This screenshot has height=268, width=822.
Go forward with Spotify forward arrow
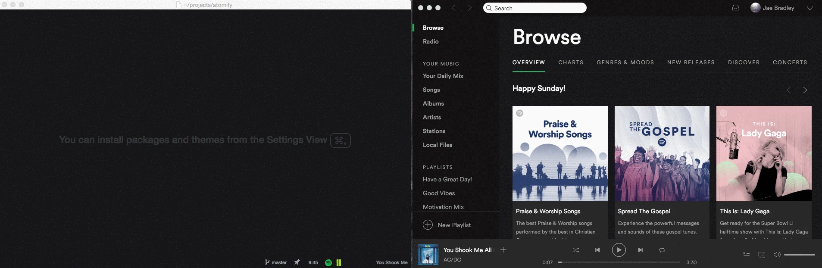[x=469, y=8]
